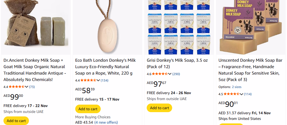
Task: Expand rating chevron on Eco Bath London soap
Action: (98, 80)
